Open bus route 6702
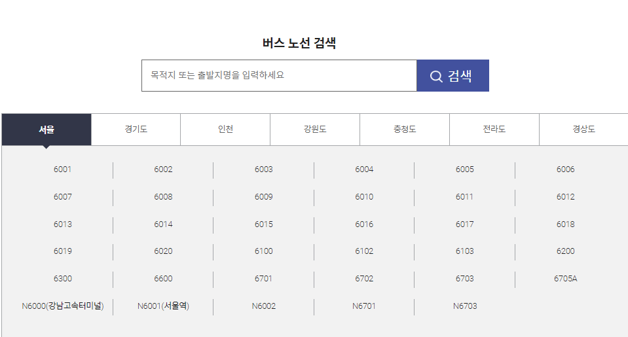 tap(364, 279)
